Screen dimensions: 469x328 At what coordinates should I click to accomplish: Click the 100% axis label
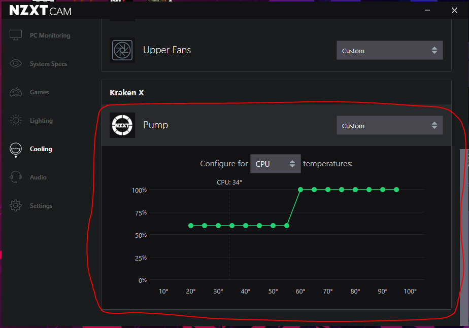tap(139, 190)
